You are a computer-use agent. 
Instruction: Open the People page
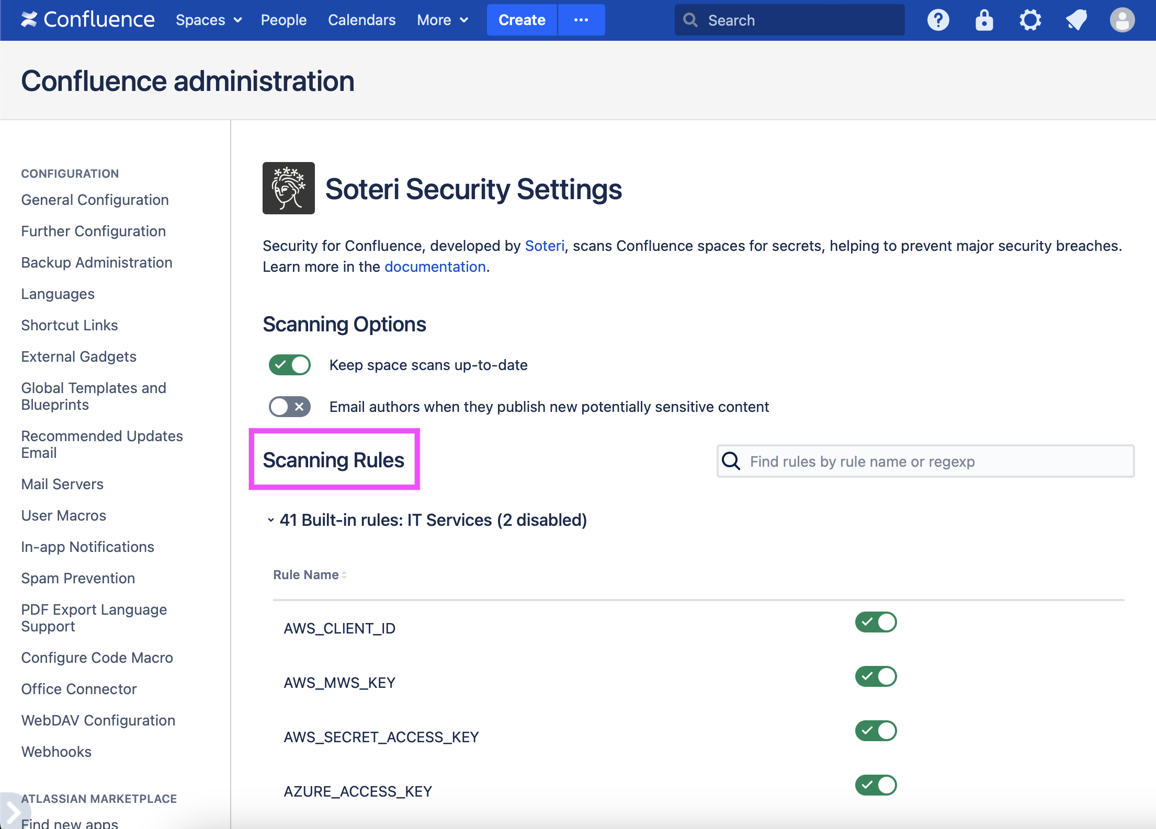pyautogui.click(x=284, y=20)
